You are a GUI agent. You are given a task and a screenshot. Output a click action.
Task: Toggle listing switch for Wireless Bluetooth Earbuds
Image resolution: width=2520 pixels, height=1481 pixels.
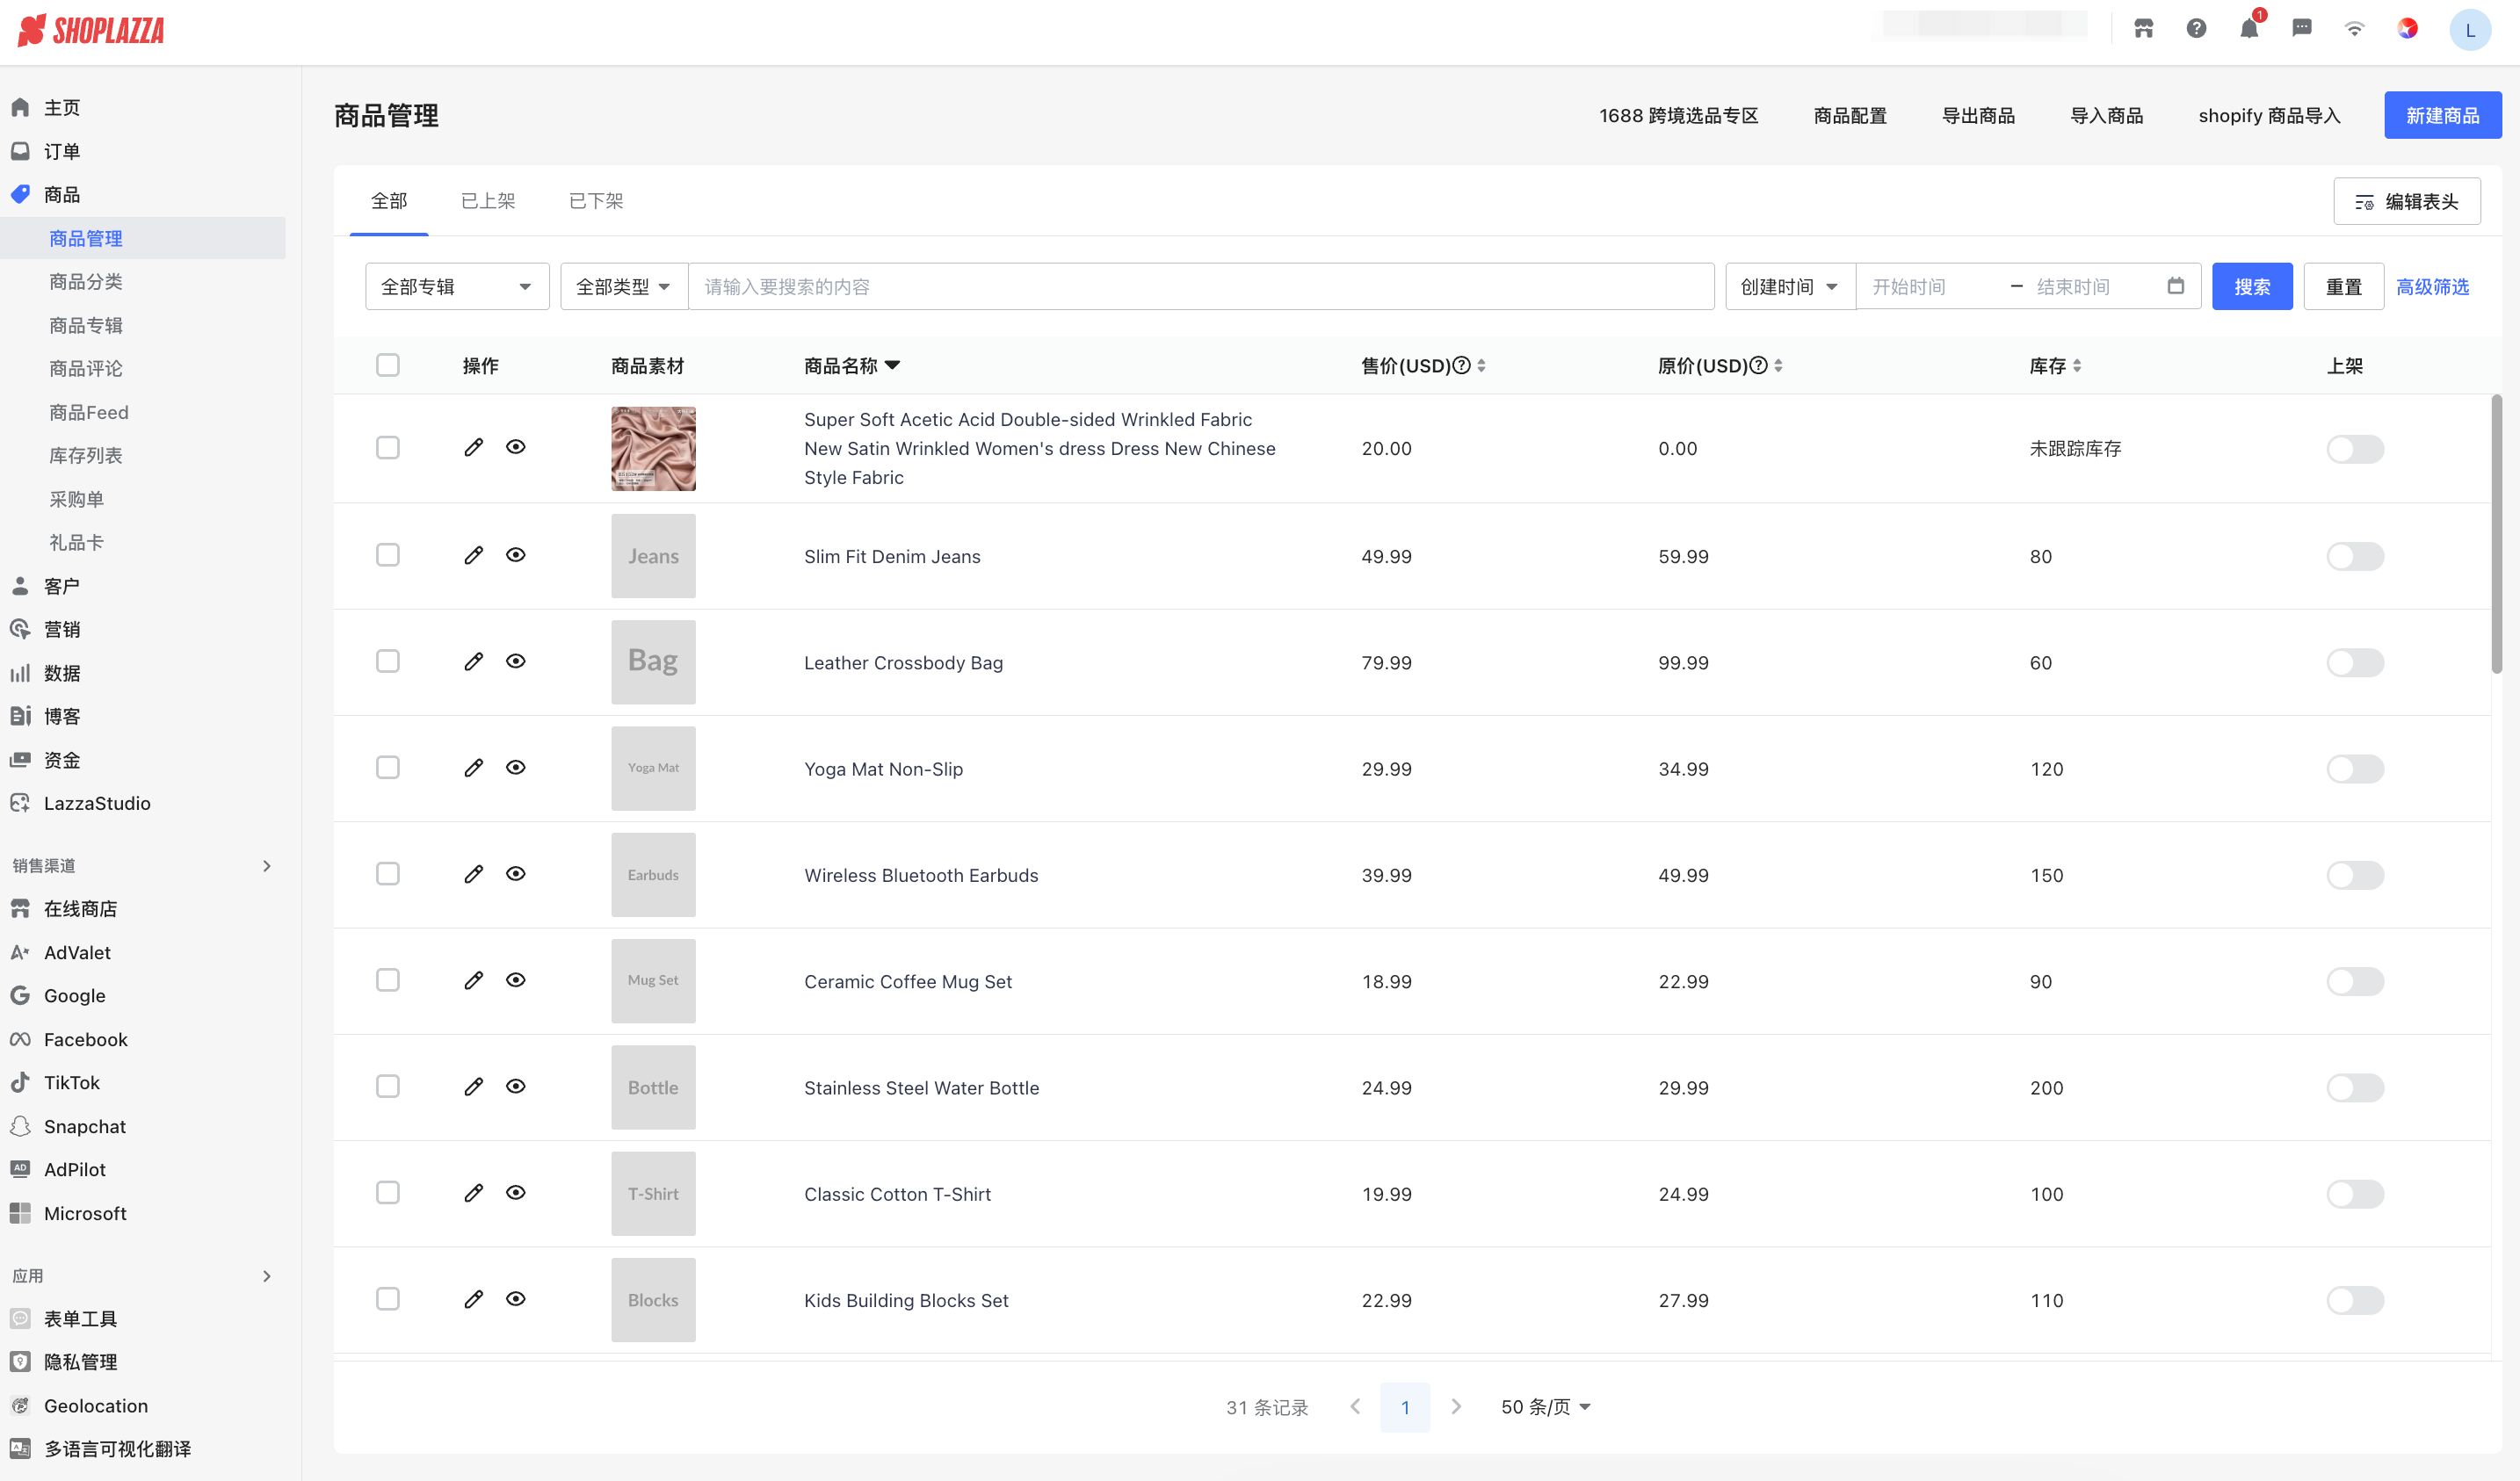click(x=2355, y=875)
